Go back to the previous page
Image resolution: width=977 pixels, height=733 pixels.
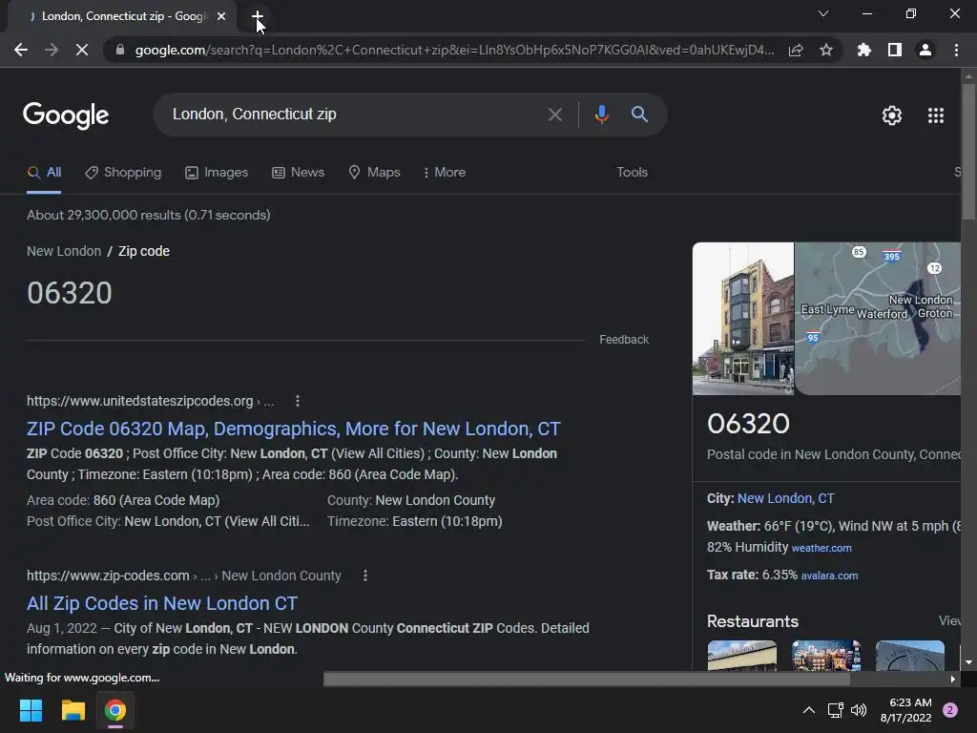coord(21,50)
